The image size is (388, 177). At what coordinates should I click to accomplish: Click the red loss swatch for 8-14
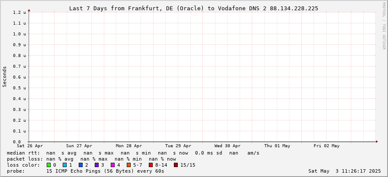151,165
